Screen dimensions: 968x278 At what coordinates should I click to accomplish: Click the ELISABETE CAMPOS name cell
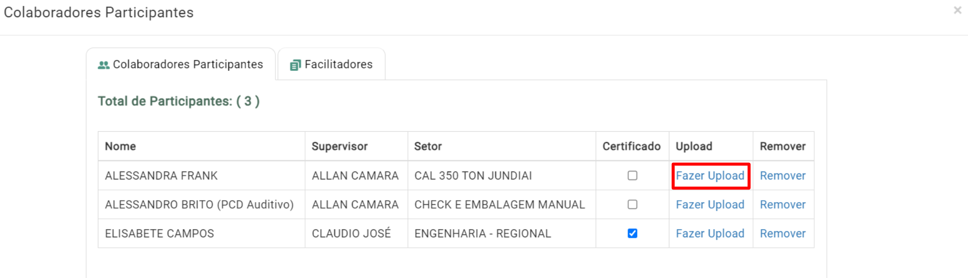pos(201,233)
